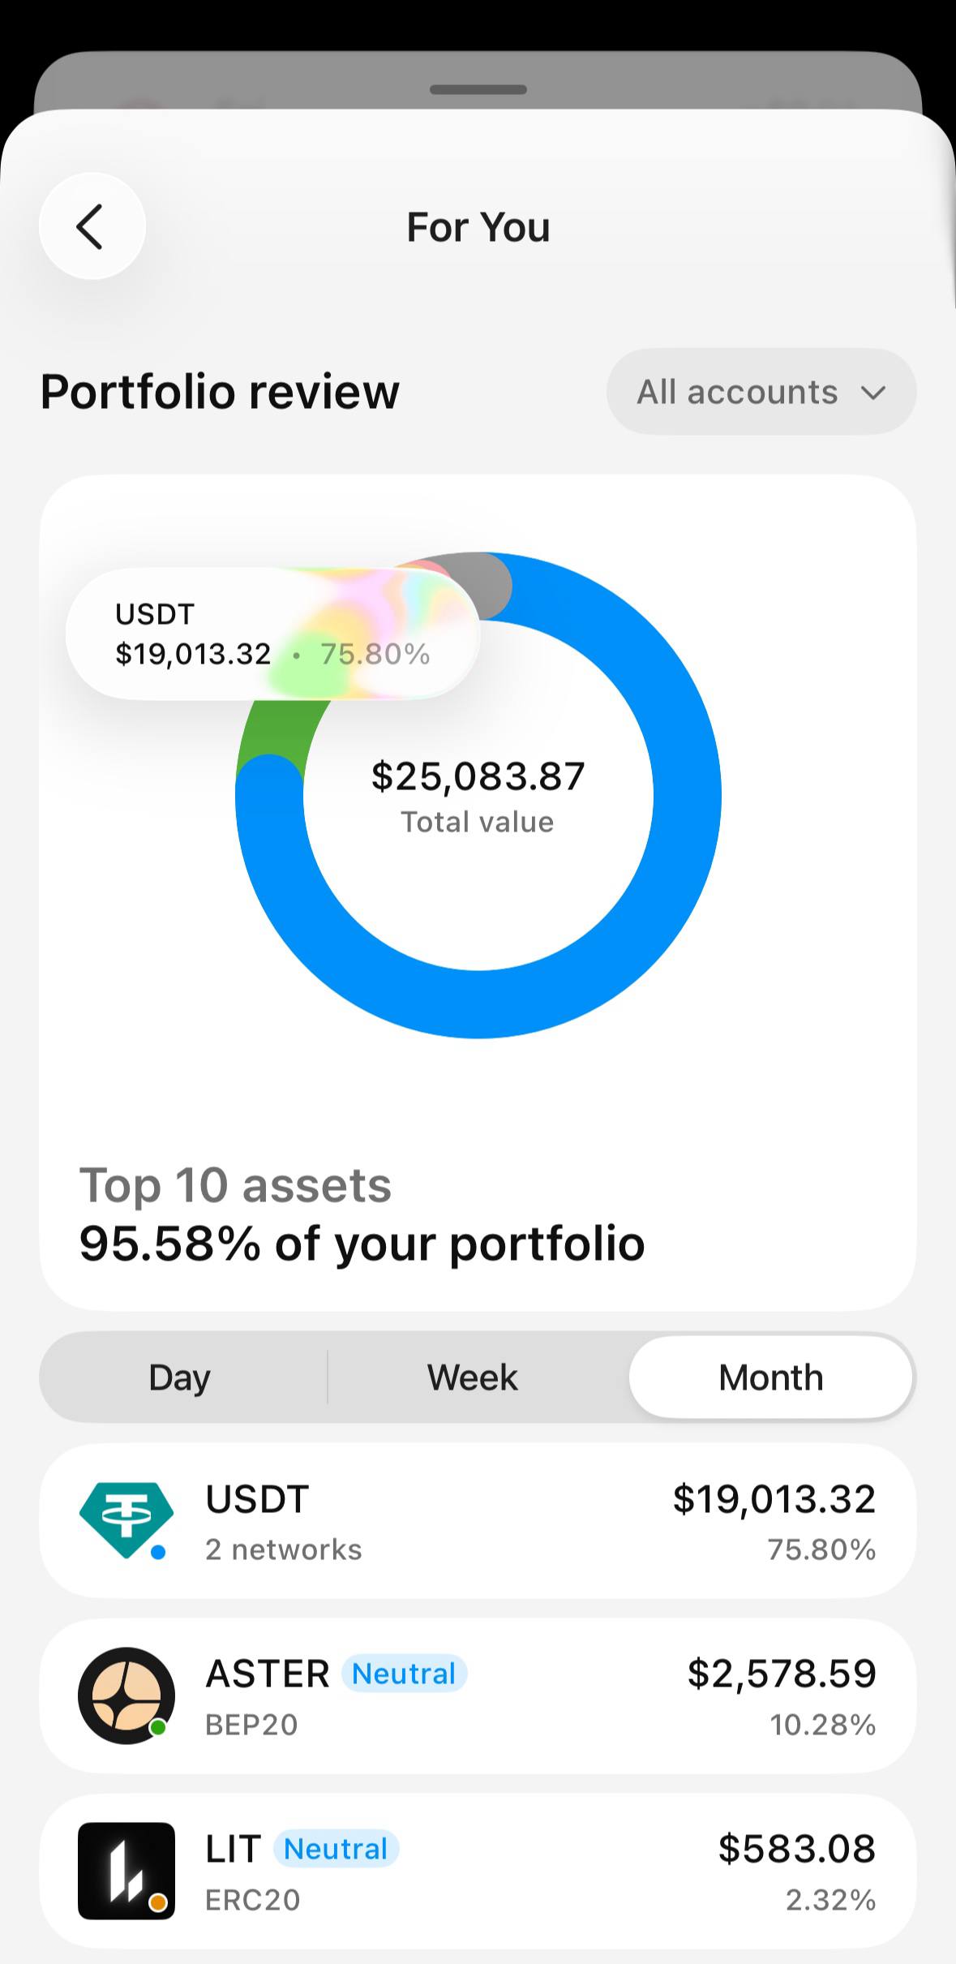Grab the sheet handle at top
956x1964 pixels.
(x=478, y=89)
